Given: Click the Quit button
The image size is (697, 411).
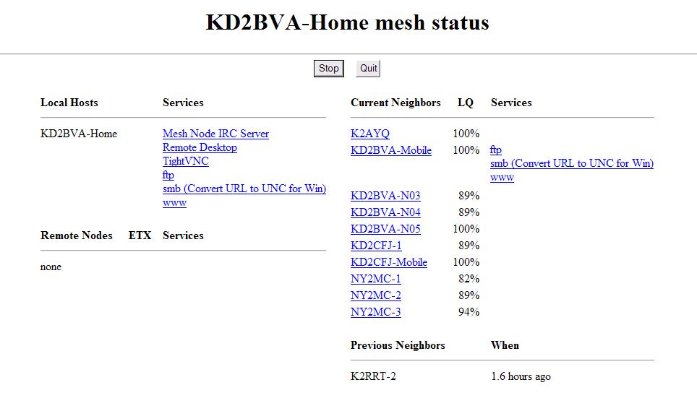Looking at the screenshot, I should point(368,69).
